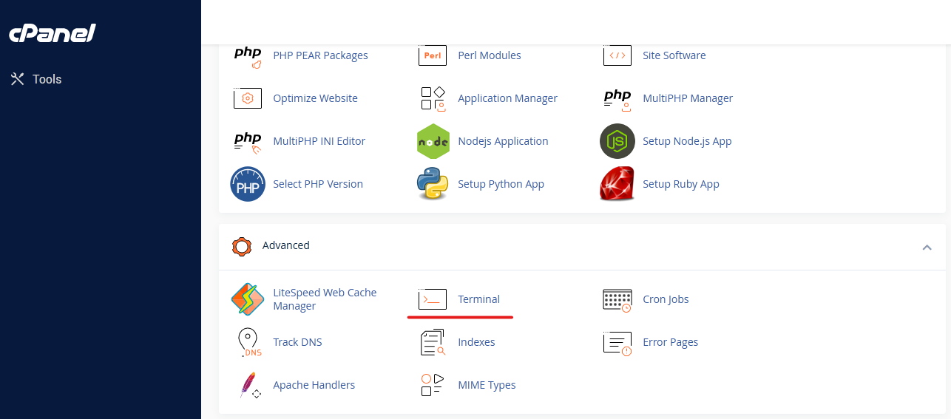The width and height of the screenshot is (951, 419).
Task: Click the Cron Jobs calendar icon
Action: tap(617, 299)
